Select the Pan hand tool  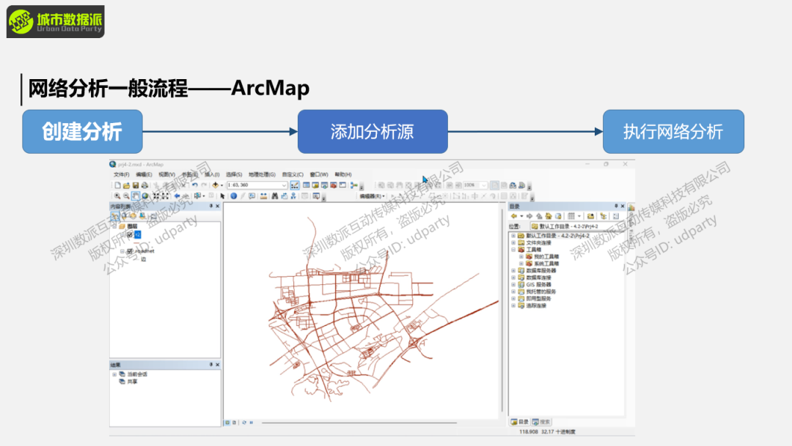click(x=136, y=196)
